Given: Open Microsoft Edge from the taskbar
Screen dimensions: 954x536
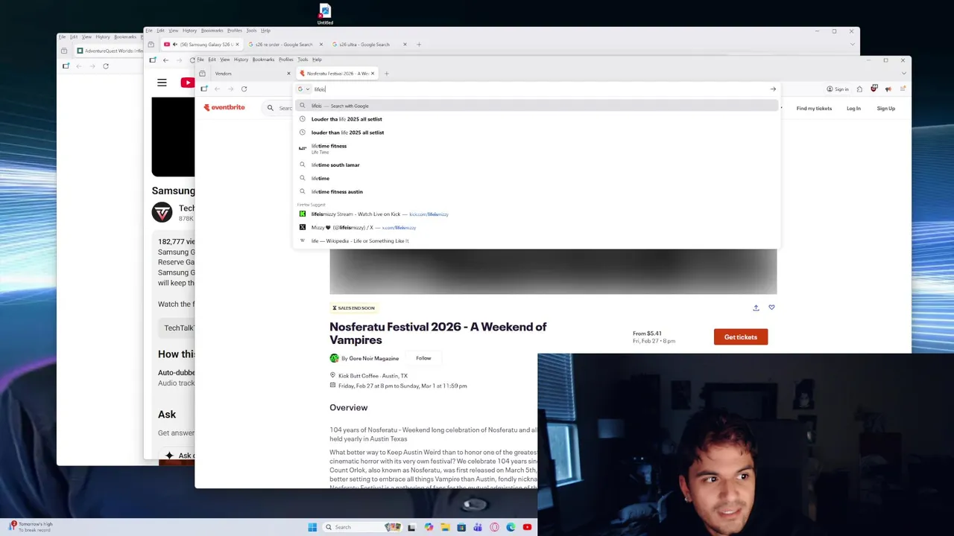Looking at the screenshot, I should (511, 527).
